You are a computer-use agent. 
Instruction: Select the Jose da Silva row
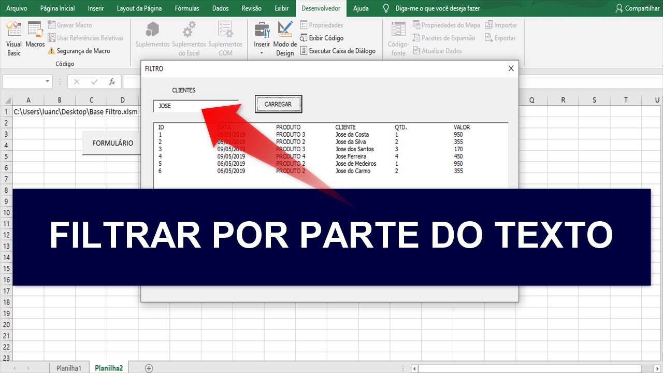(x=331, y=142)
